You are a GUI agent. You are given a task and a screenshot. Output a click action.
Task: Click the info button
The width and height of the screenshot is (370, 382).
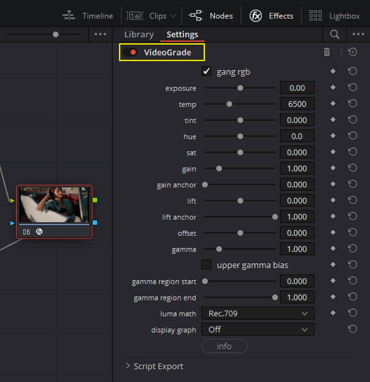coord(224,346)
